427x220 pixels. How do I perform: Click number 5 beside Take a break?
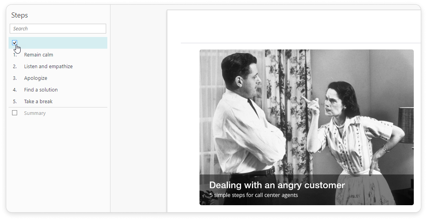[x=15, y=101]
